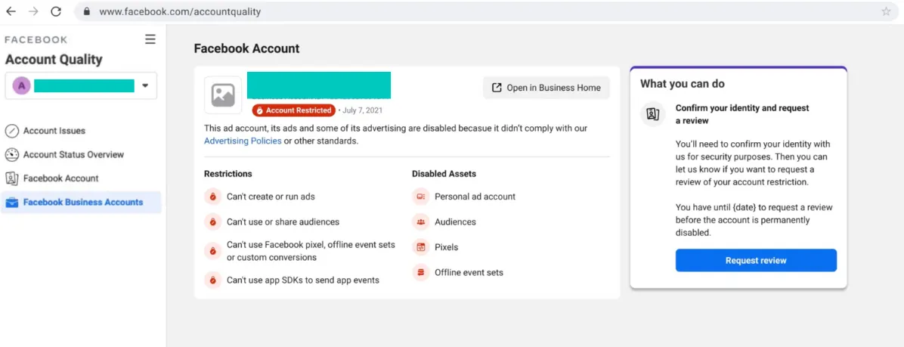Image resolution: width=904 pixels, height=347 pixels.
Task: Click 'Audiences' disabled asset text
Action: [456, 222]
